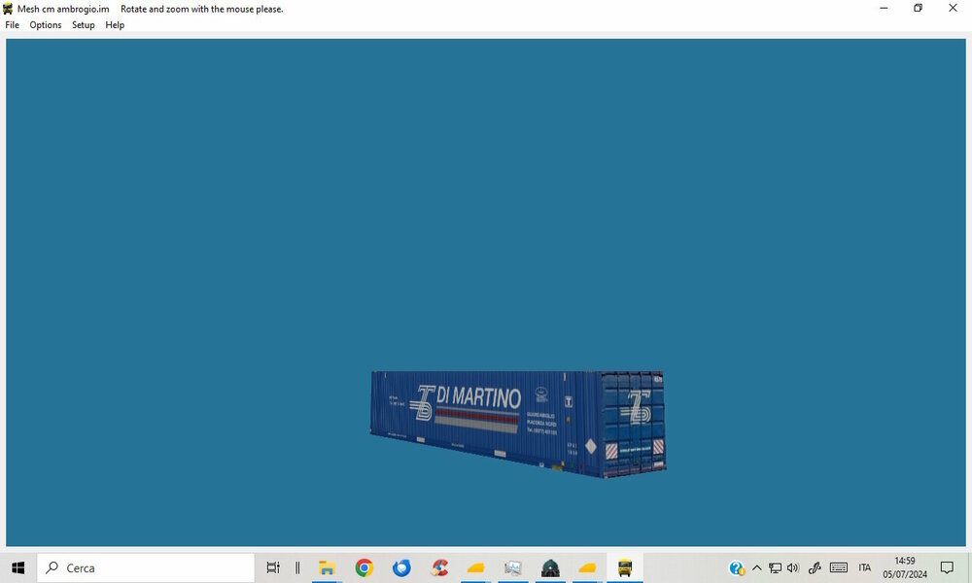Viewport: 972px width, 583px height.
Task: Click the Di Martino container 3D model
Action: coord(518,424)
